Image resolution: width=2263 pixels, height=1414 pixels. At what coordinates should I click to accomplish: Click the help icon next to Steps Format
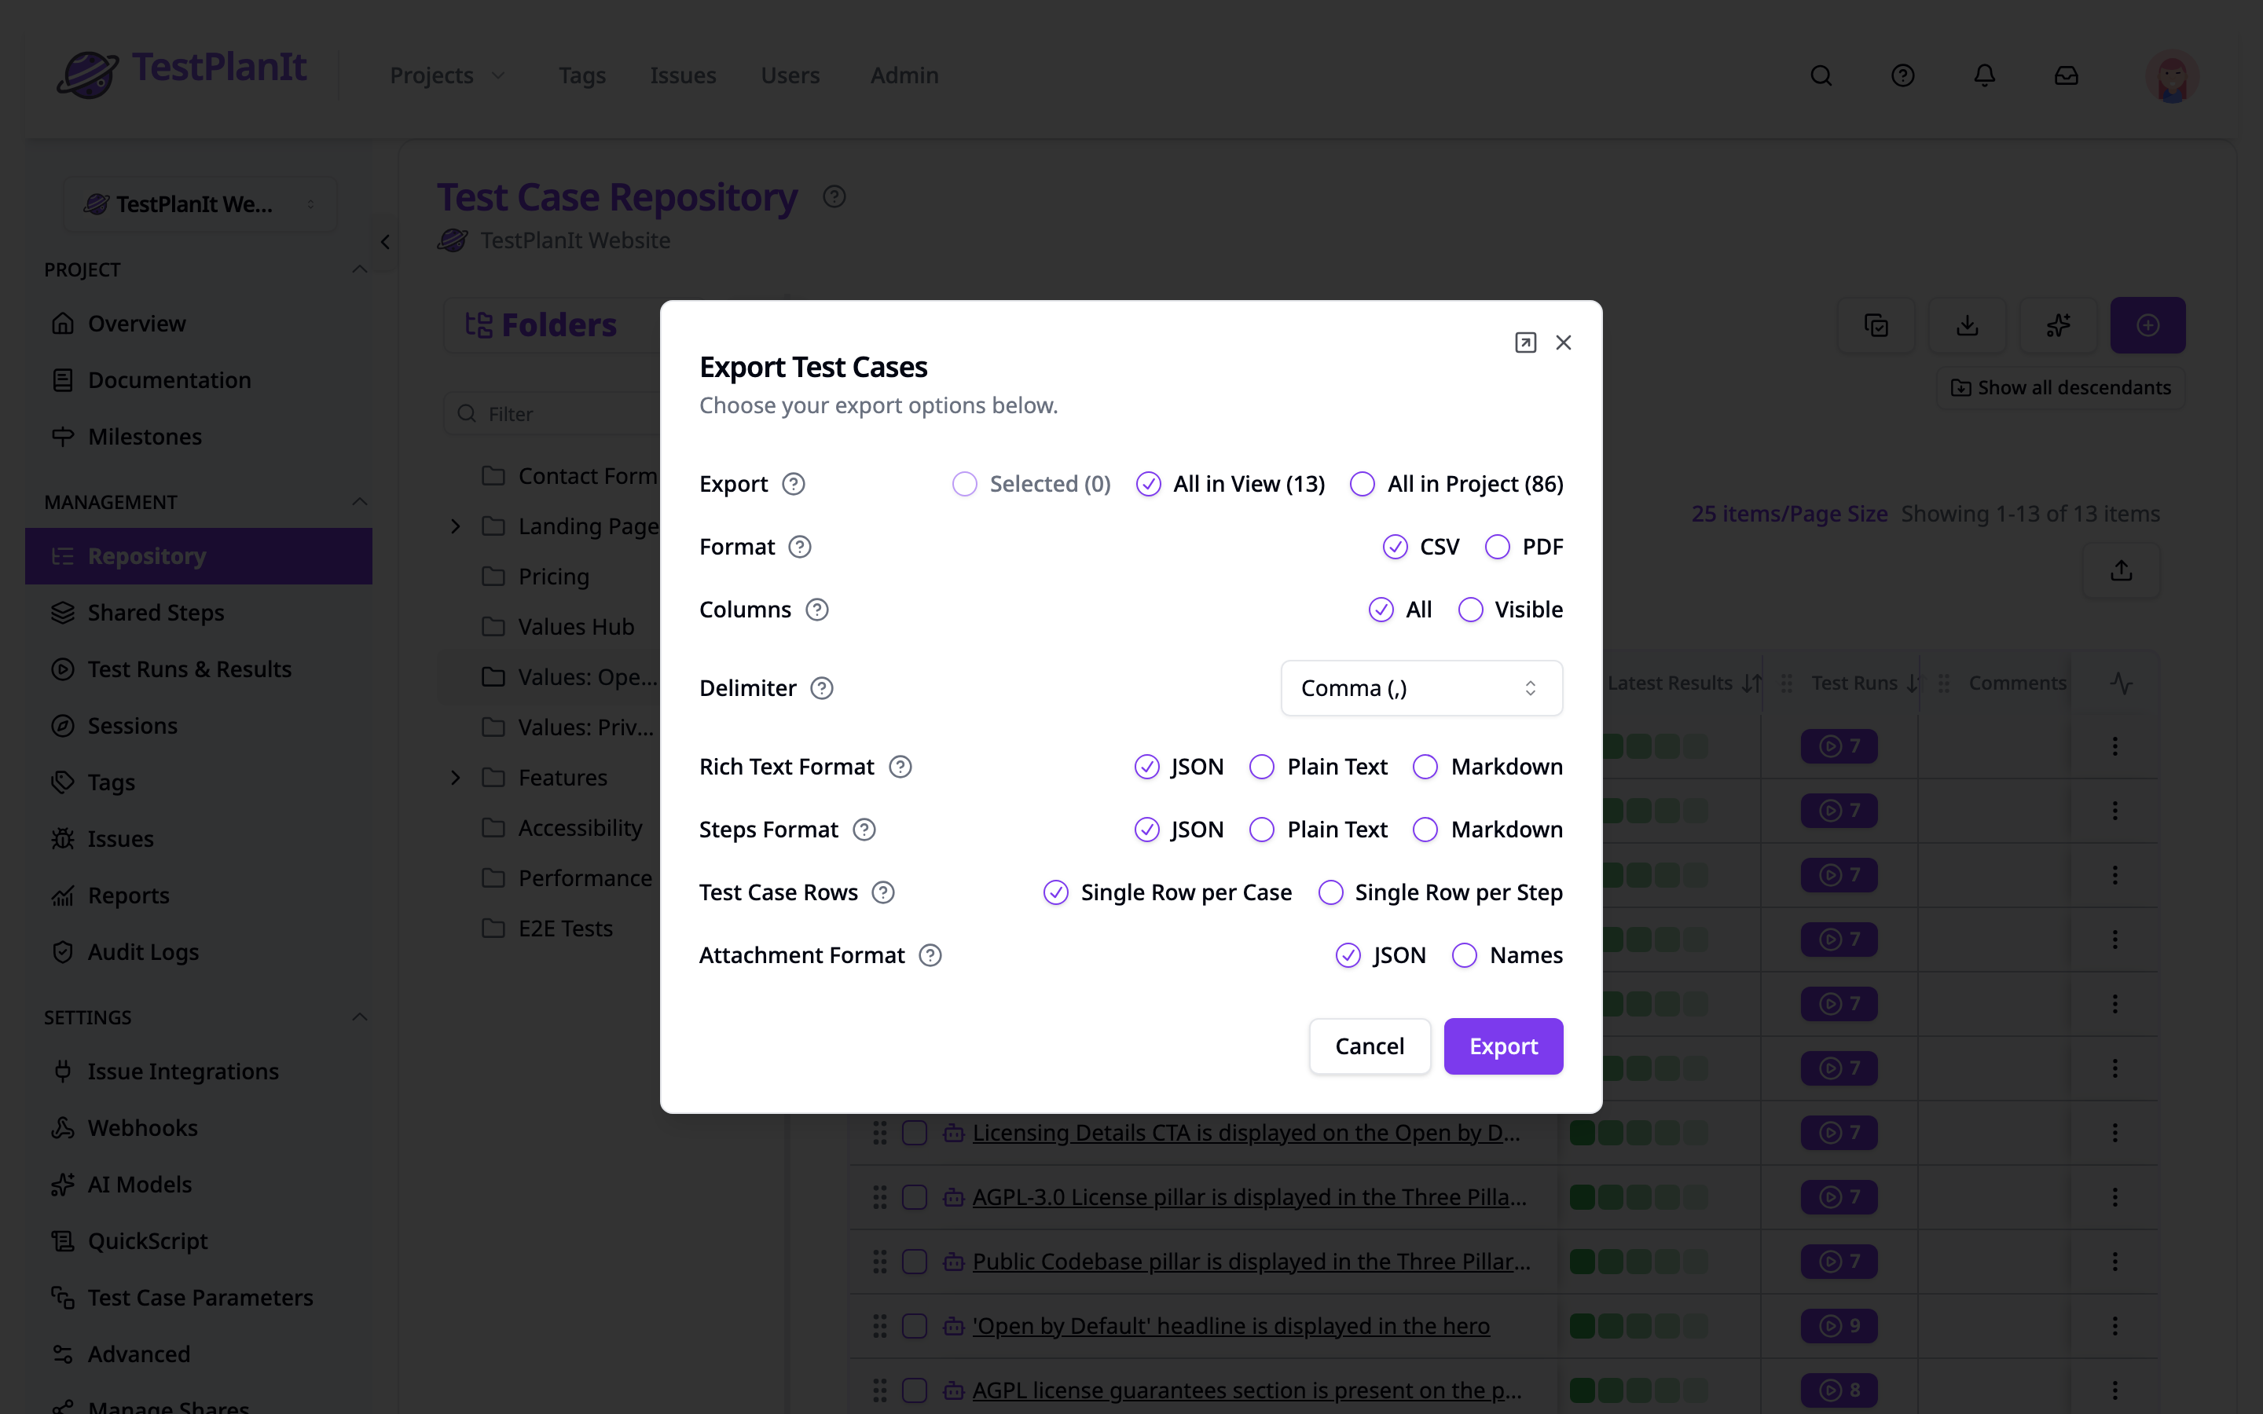[864, 830]
